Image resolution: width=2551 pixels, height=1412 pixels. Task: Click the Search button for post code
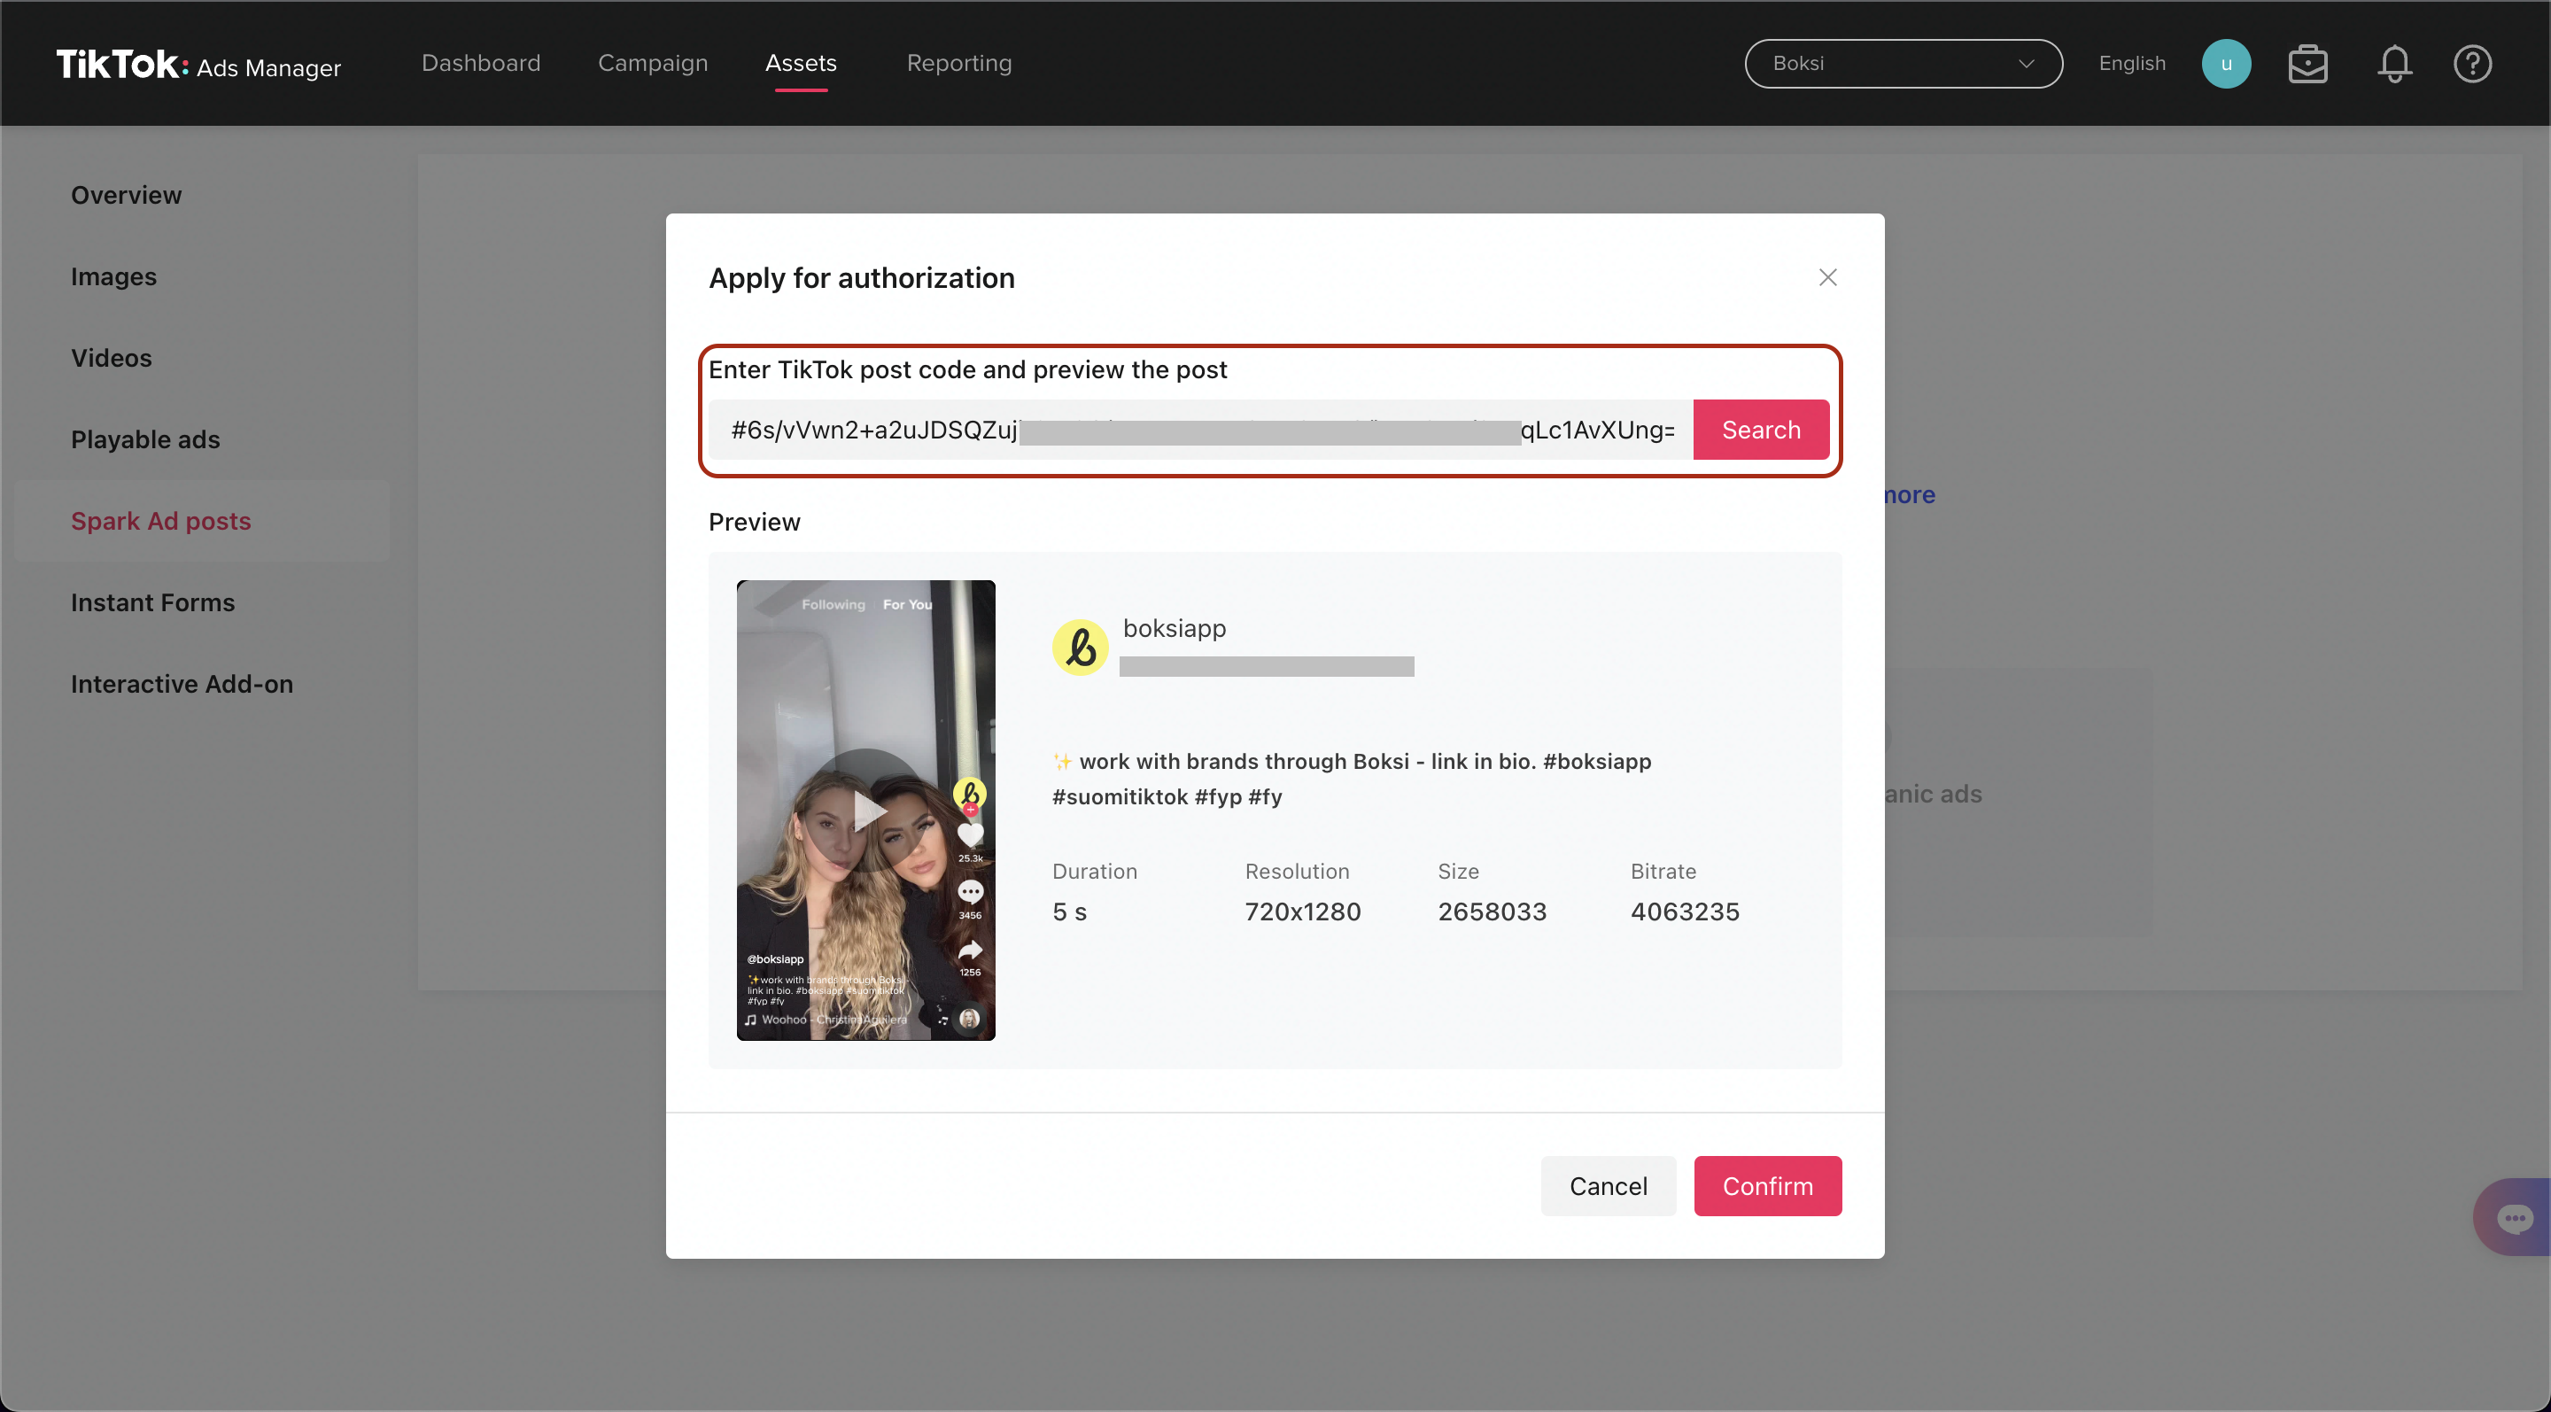click(x=1762, y=428)
